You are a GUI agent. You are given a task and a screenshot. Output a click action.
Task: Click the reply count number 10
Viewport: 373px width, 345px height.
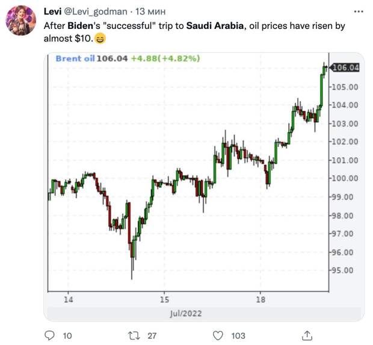coord(67,335)
